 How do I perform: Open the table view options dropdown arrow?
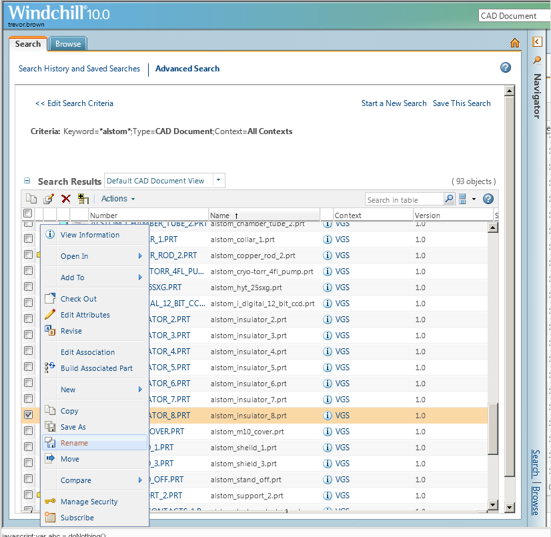(474, 199)
